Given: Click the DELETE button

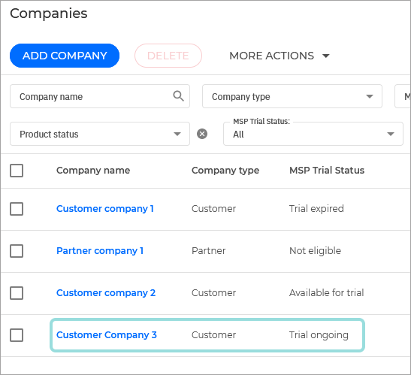Looking at the screenshot, I should [168, 56].
